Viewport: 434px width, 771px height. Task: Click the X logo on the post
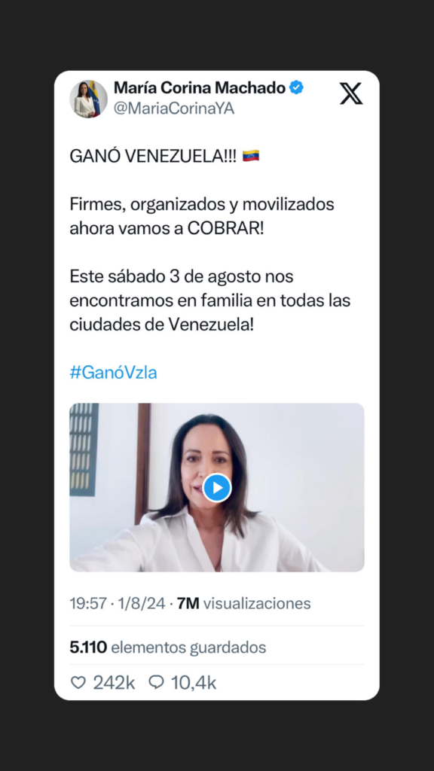[x=351, y=93]
